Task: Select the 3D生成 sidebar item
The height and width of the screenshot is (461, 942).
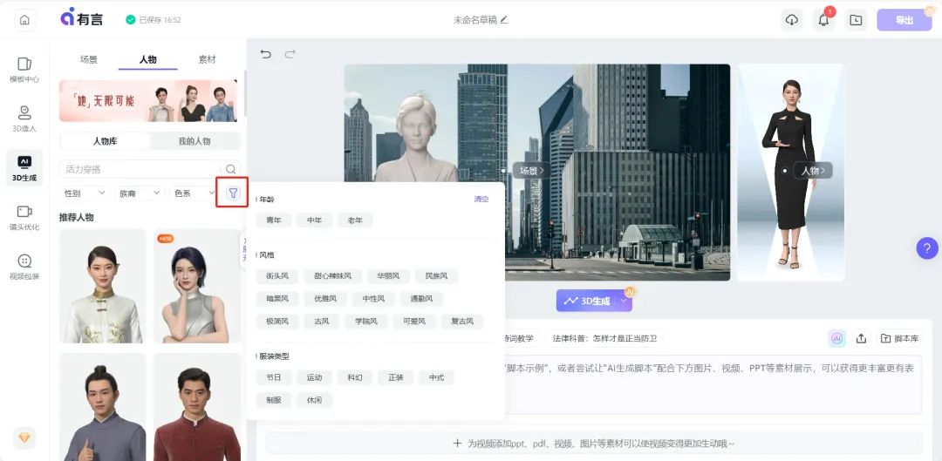Action: click(x=24, y=168)
